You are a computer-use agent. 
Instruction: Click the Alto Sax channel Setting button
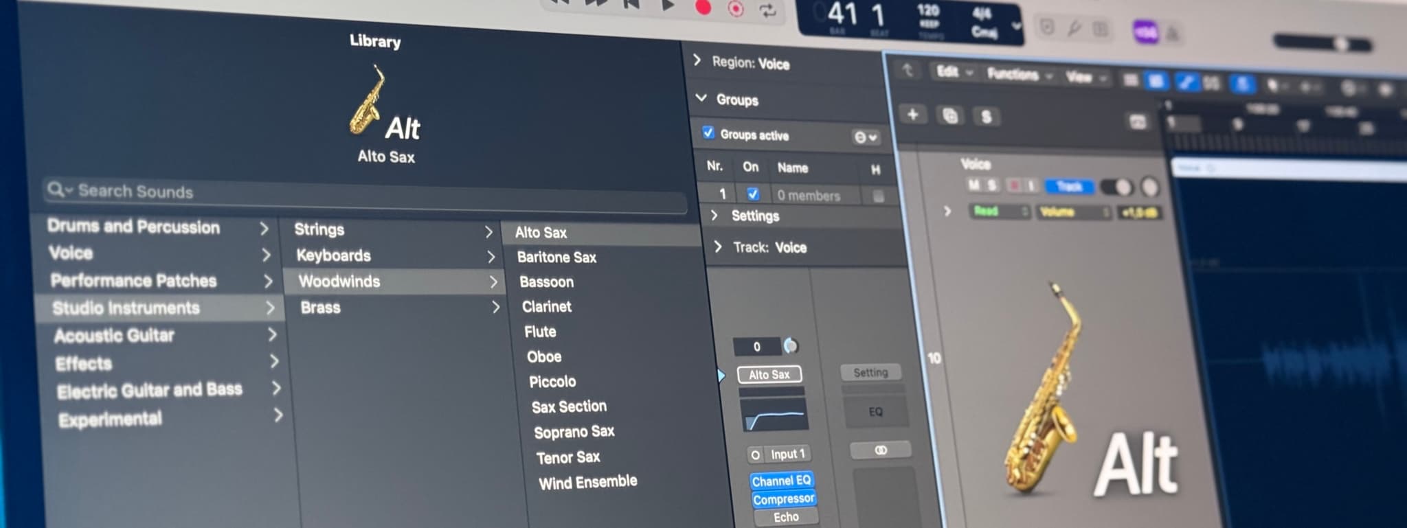click(x=769, y=374)
